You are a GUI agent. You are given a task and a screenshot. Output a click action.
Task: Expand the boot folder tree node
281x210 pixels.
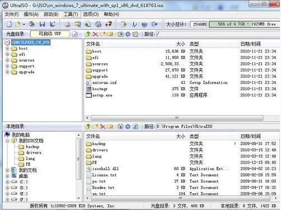tap(7, 49)
